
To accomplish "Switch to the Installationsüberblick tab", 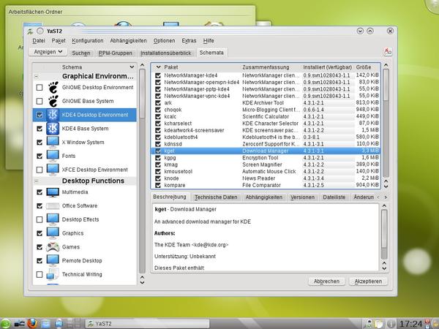I will [x=166, y=53].
